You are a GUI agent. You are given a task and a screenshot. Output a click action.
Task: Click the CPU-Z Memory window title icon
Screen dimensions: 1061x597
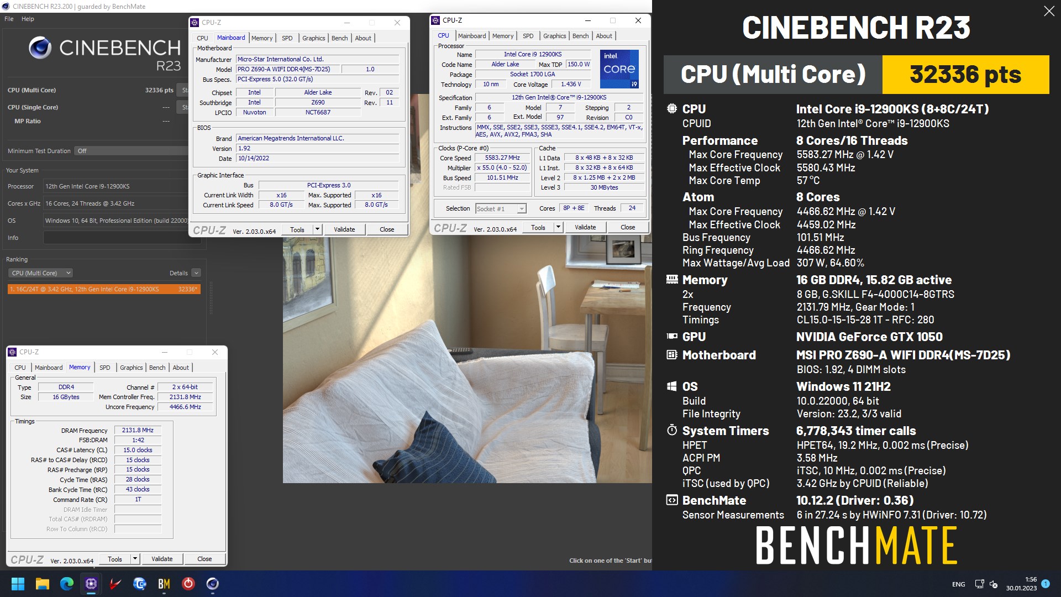12,352
